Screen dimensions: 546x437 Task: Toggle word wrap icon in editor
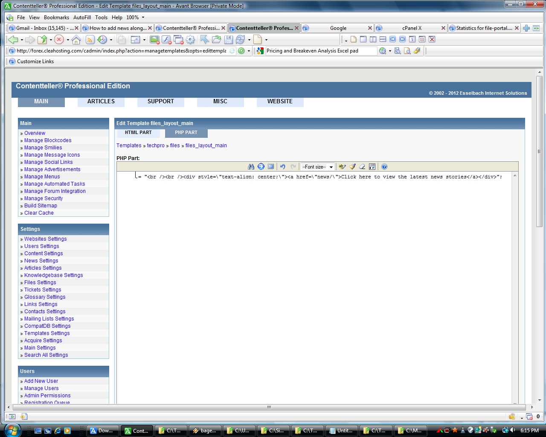click(372, 166)
